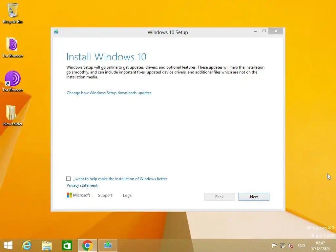Select the Windows Setup taskbar button
The image size is (336, 252).
tap(108, 245)
